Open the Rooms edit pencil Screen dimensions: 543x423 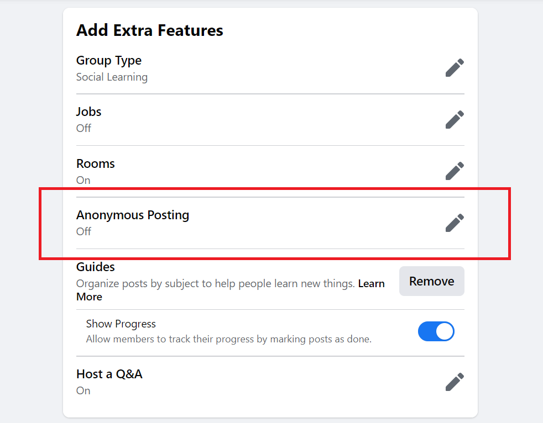tap(455, 171)
